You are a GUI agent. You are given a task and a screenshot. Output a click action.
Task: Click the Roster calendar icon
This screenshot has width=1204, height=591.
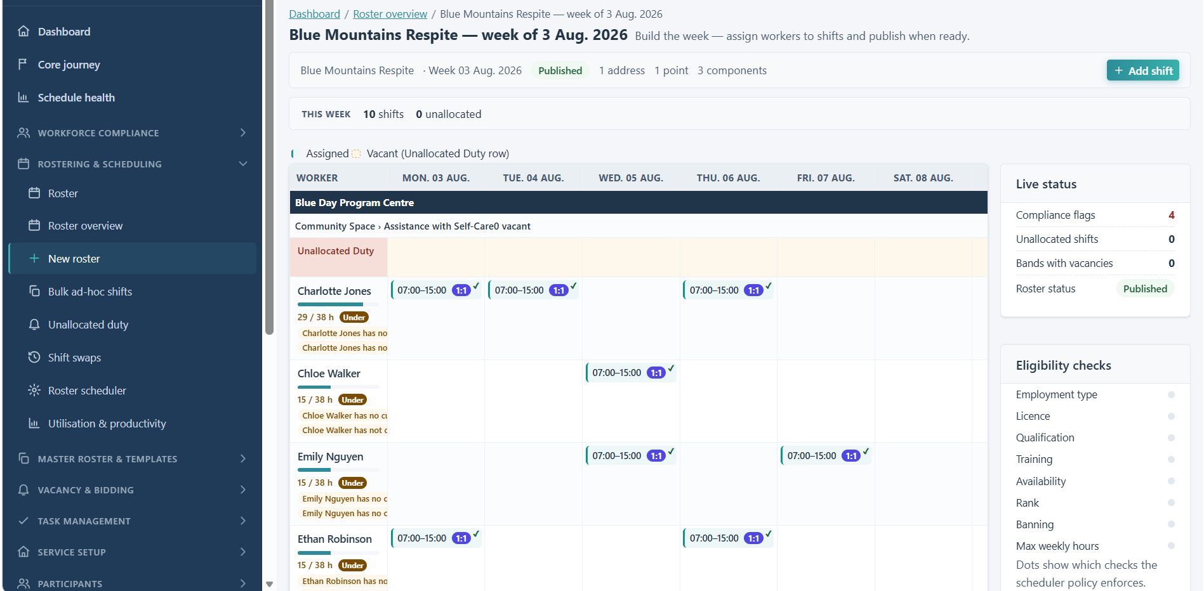[x=34, y=193]
